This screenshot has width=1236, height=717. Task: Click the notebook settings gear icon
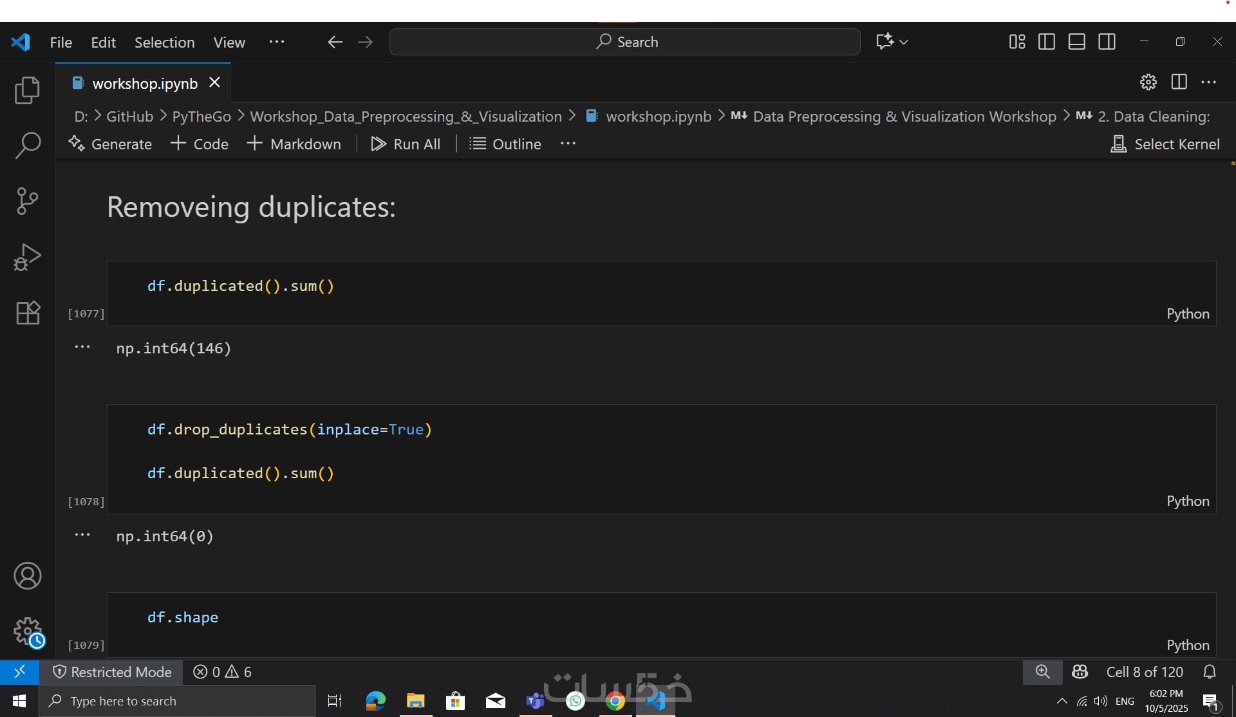tap(1148, 82)
